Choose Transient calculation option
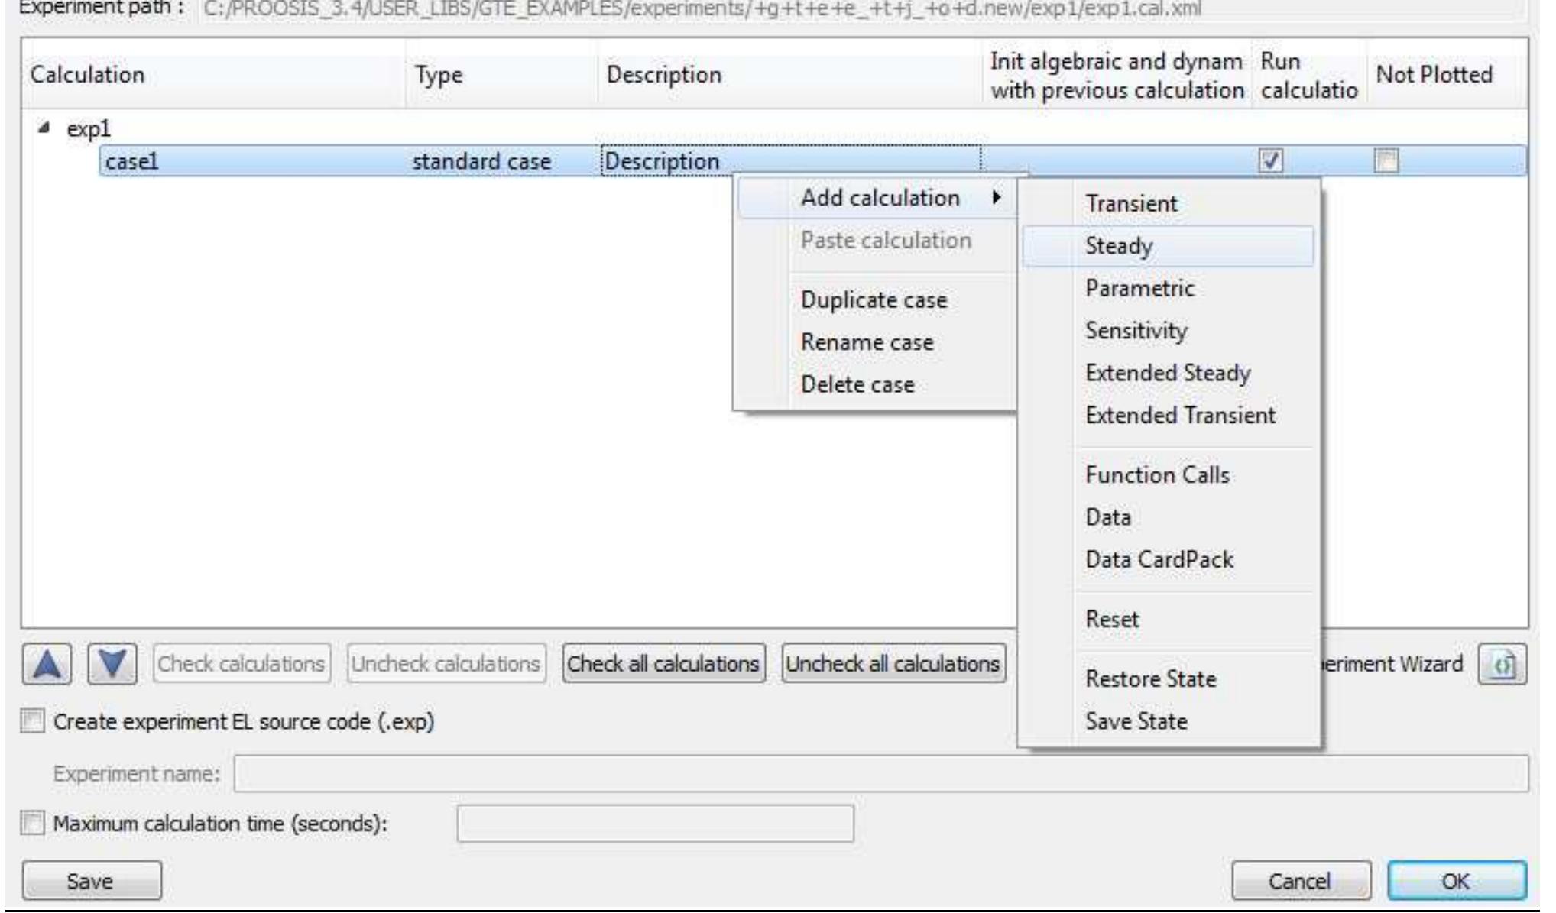 point(1131,204)
